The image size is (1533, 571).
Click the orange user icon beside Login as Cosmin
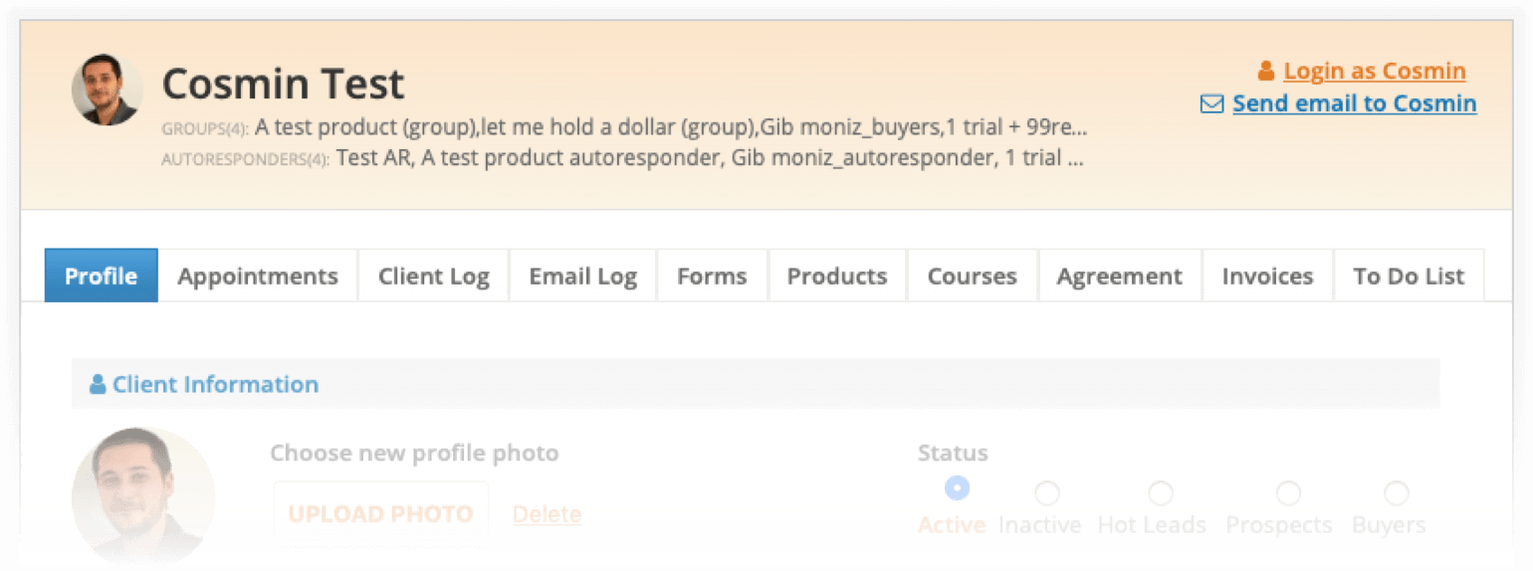pos(1265,71)
